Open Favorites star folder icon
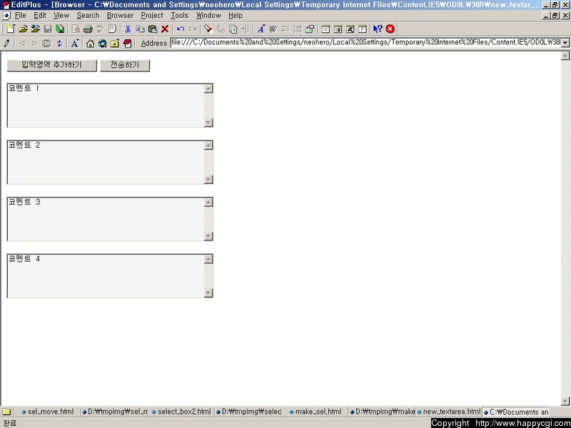 pos(115,44)
